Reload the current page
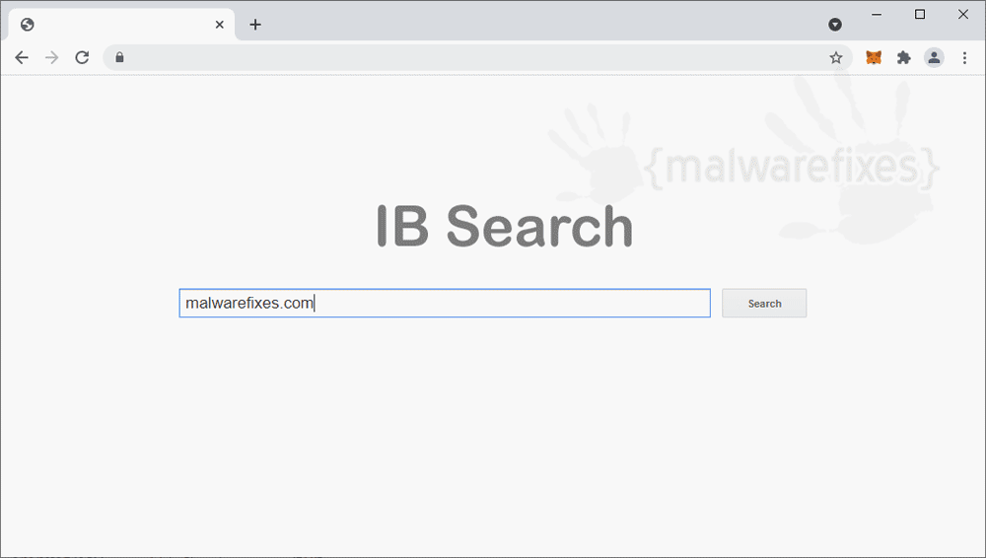Screen dimensions: 986x558 (82, 58)
